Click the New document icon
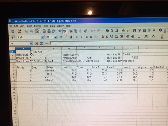The height and width of the screenshot is (126, 168). 13,31
